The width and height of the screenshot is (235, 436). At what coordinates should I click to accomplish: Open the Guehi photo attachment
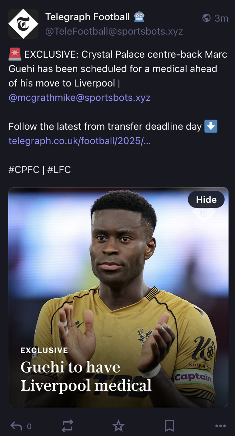tap(118, 297)
